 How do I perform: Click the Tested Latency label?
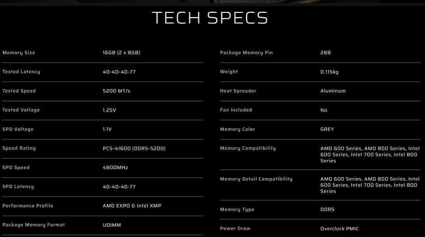point(21,72)
